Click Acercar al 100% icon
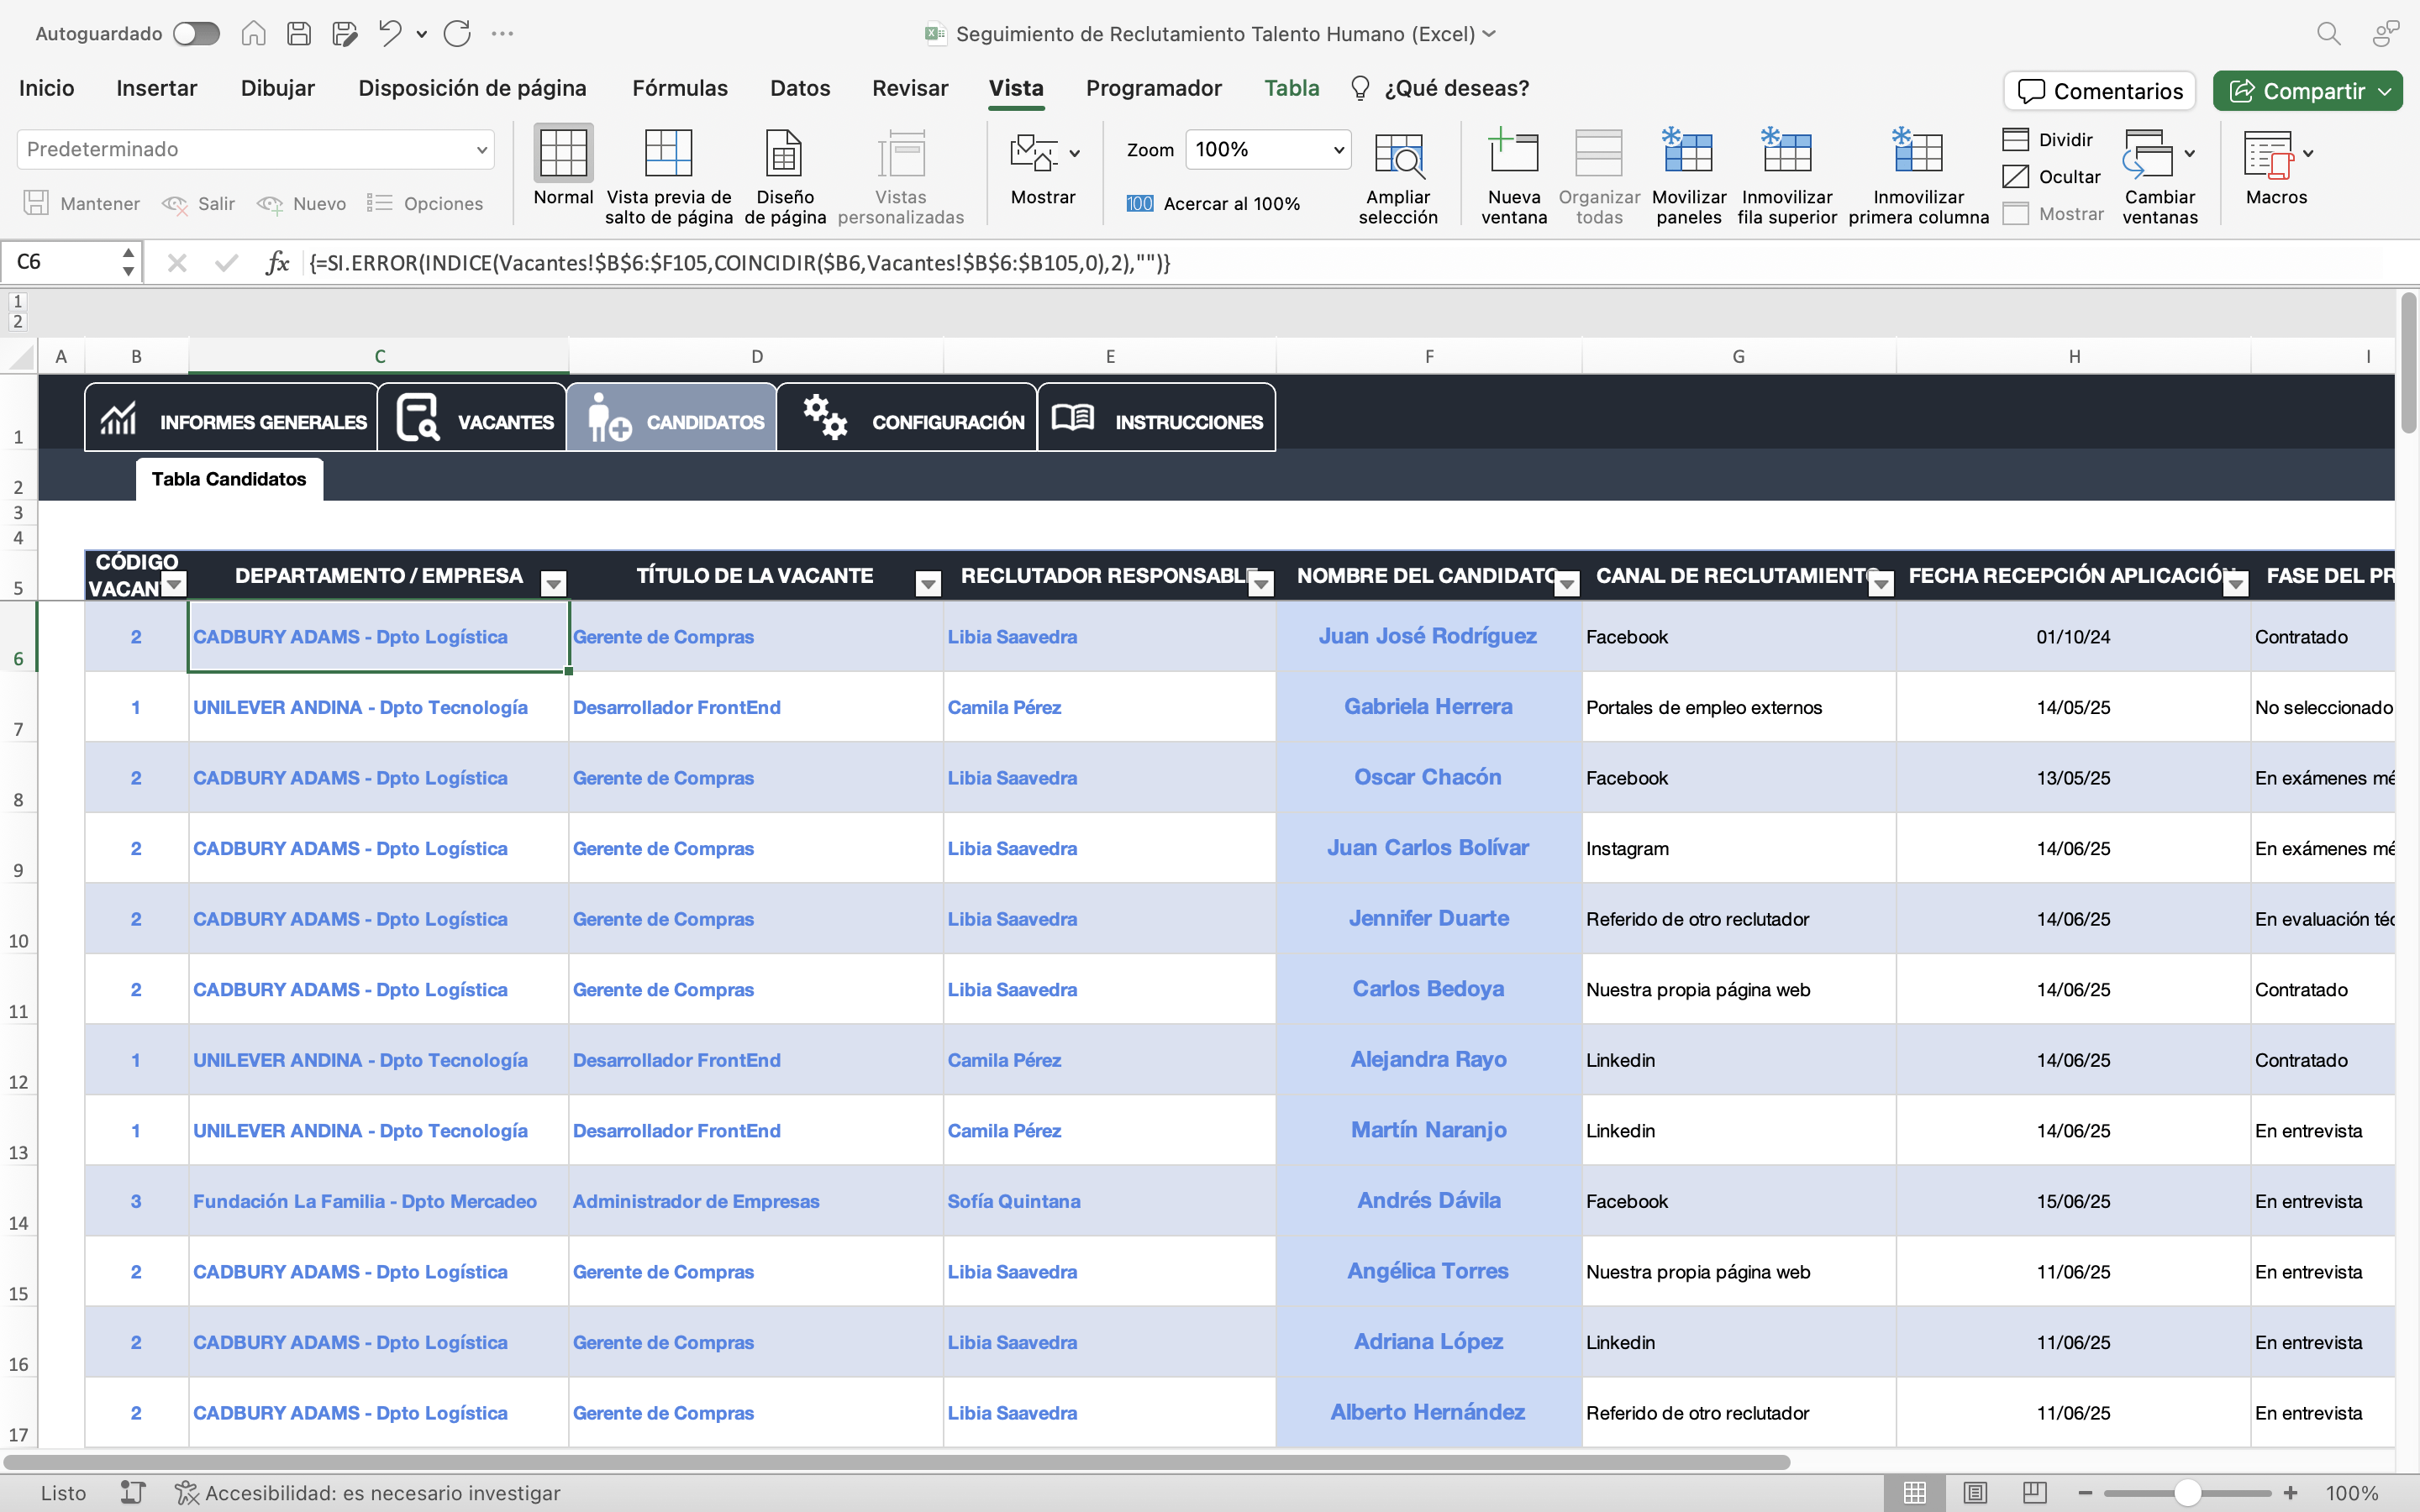Image resolution: width=2420 pixels, height=1512 pixels. tap(1139, 204)
